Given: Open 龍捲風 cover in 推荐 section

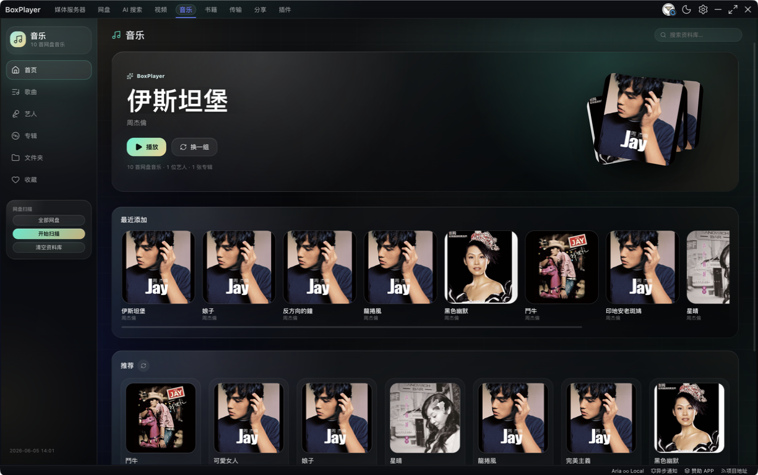Looking at the screenshot, I should click(513, 417).
